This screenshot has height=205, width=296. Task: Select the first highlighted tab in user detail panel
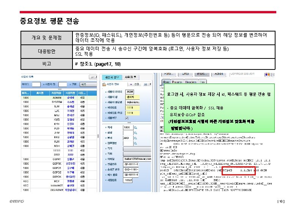[112, 77]
